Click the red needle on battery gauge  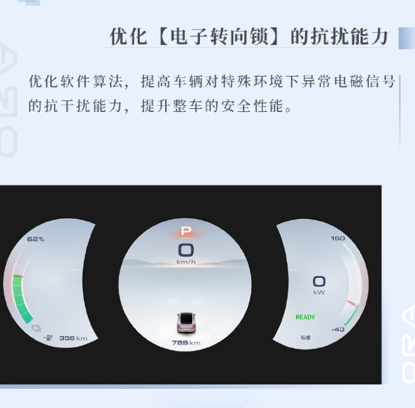[19, 276]
